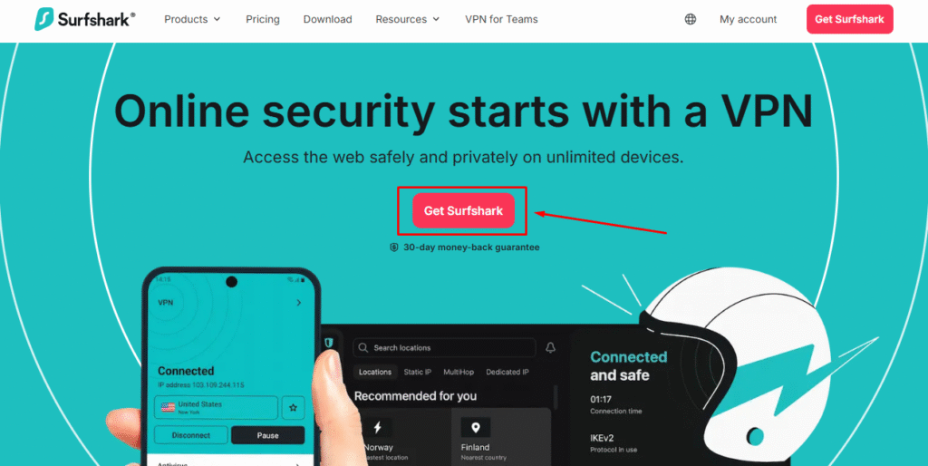928x466 pixels.
Task: Click the Search locations input field
Action: [x=444, y=347]
